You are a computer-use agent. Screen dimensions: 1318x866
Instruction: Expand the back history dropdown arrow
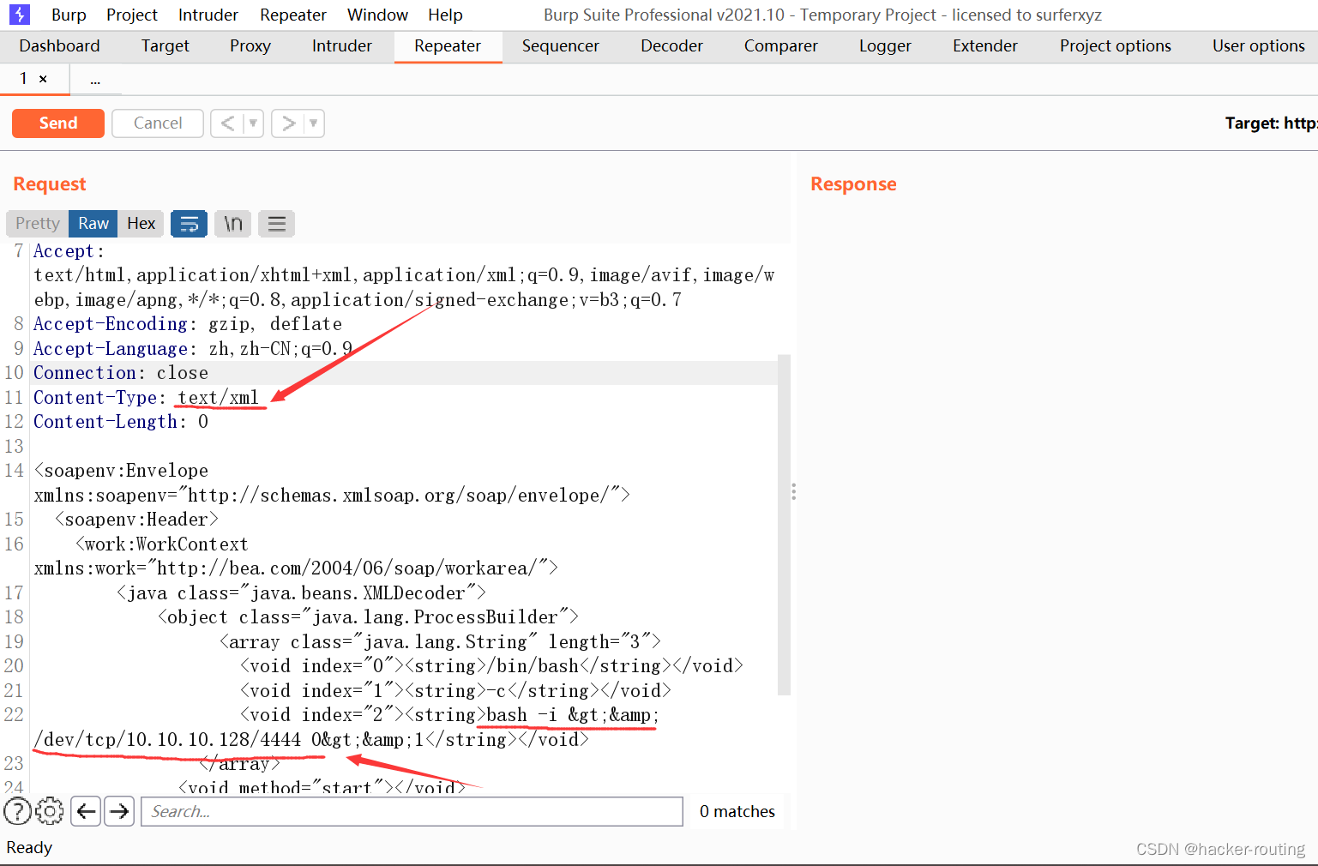pos(253,123)
